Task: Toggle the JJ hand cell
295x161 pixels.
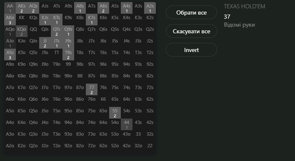Action: click(45, 43)
